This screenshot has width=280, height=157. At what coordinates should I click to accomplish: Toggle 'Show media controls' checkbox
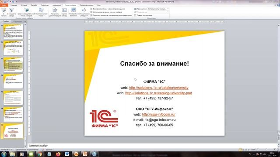click(91, 15)
